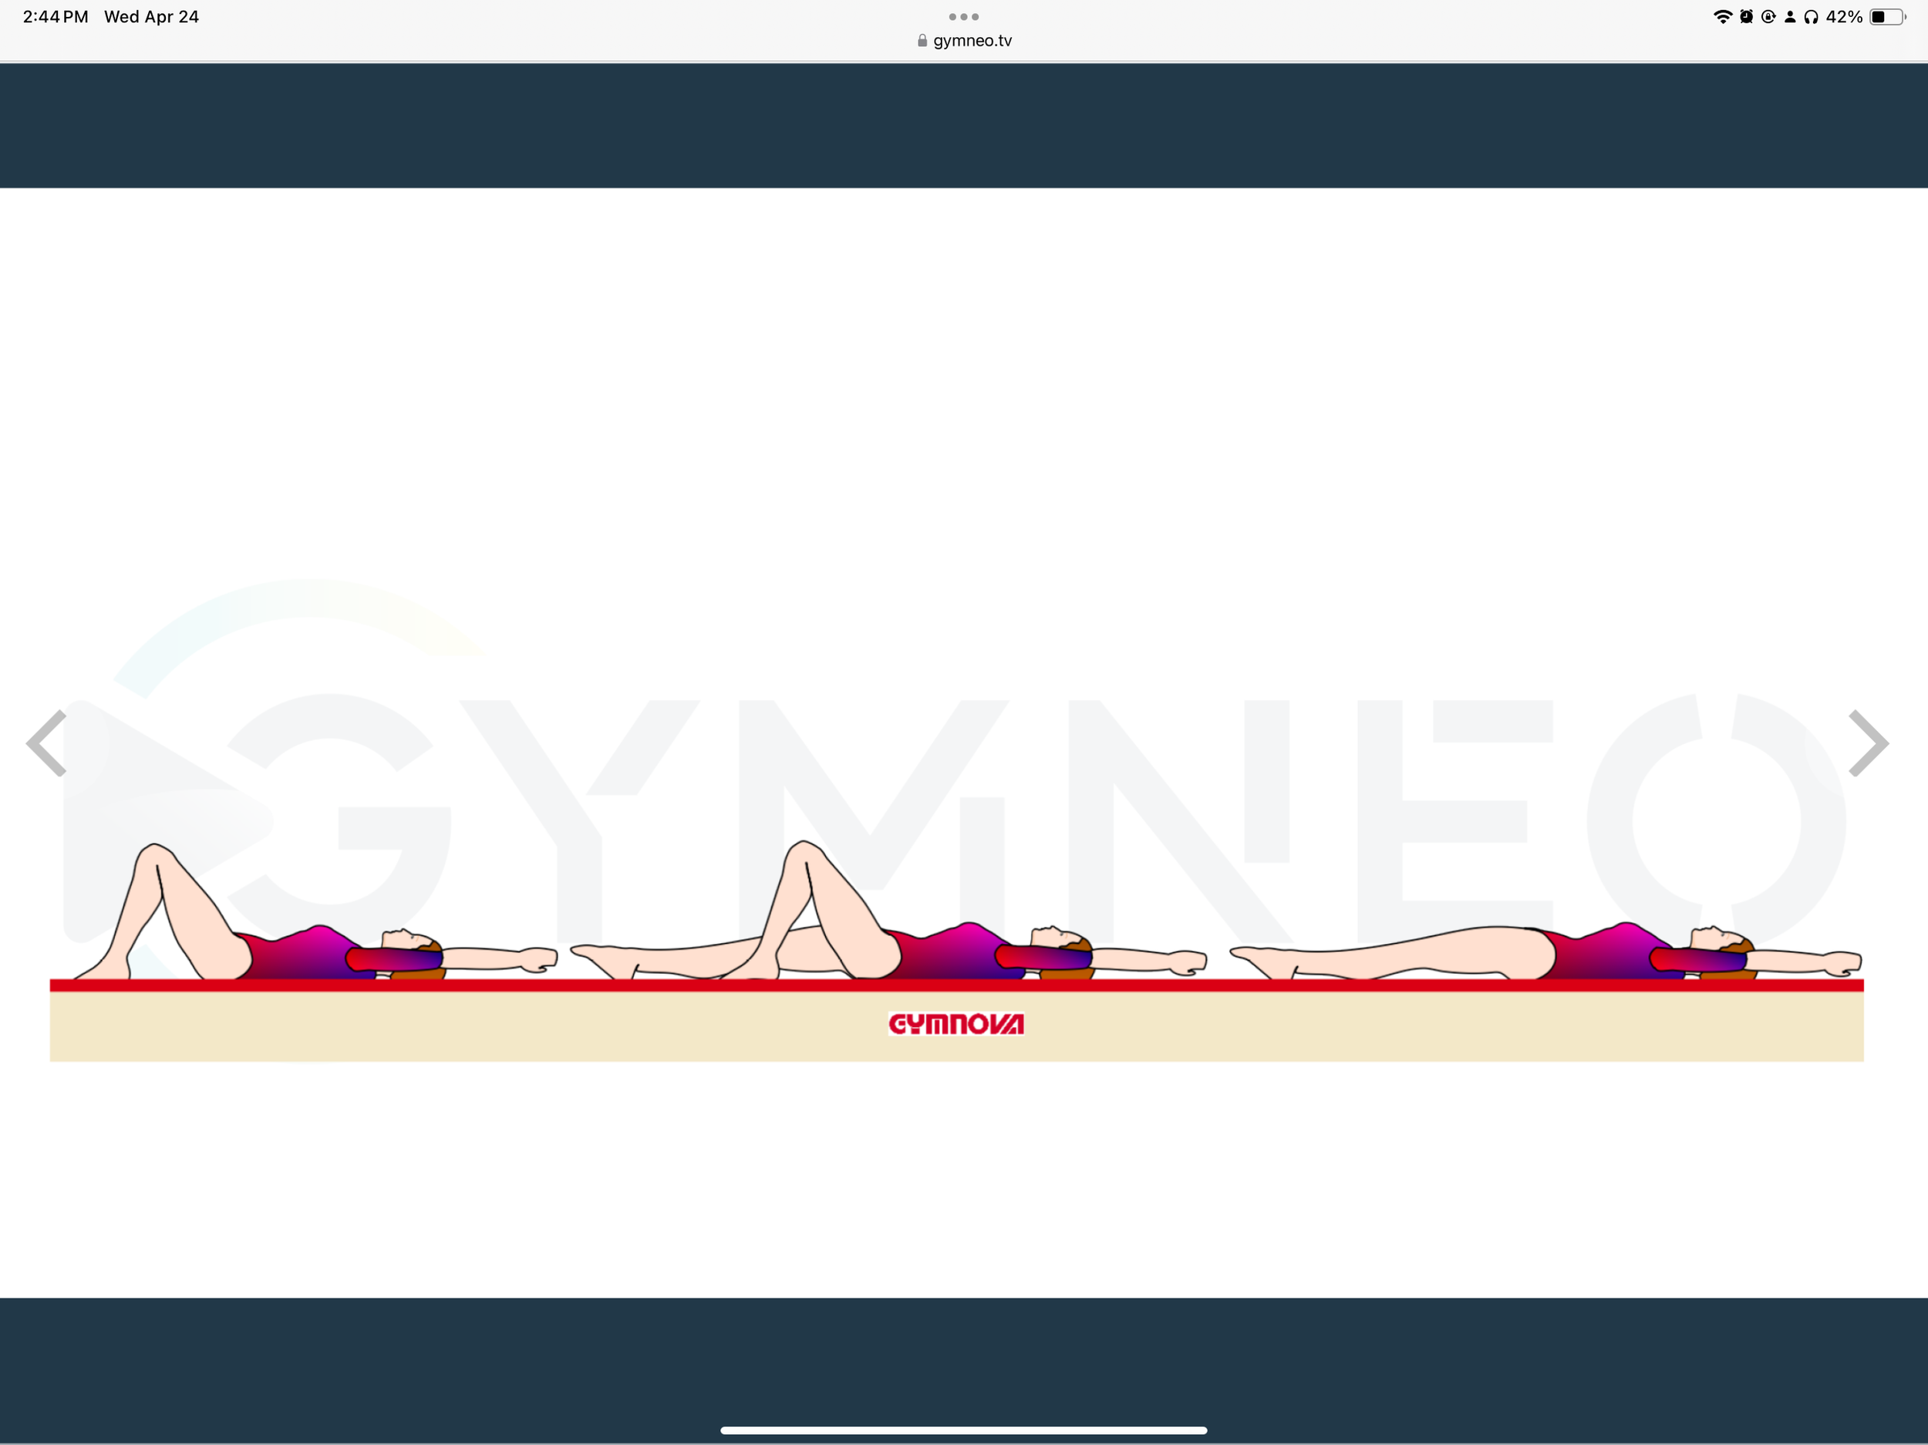Tap the gymneo.tv address bar
This screenshot has width=1928, height=1445.
[x=971, y=41]
